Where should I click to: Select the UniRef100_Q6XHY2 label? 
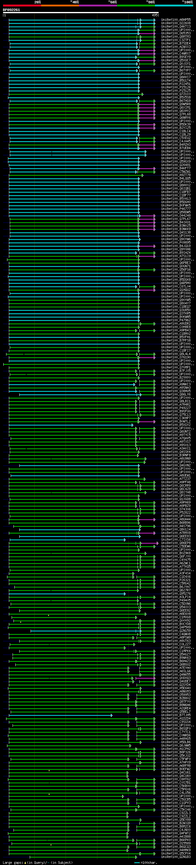pyautogui.click(x=176, y=111)
